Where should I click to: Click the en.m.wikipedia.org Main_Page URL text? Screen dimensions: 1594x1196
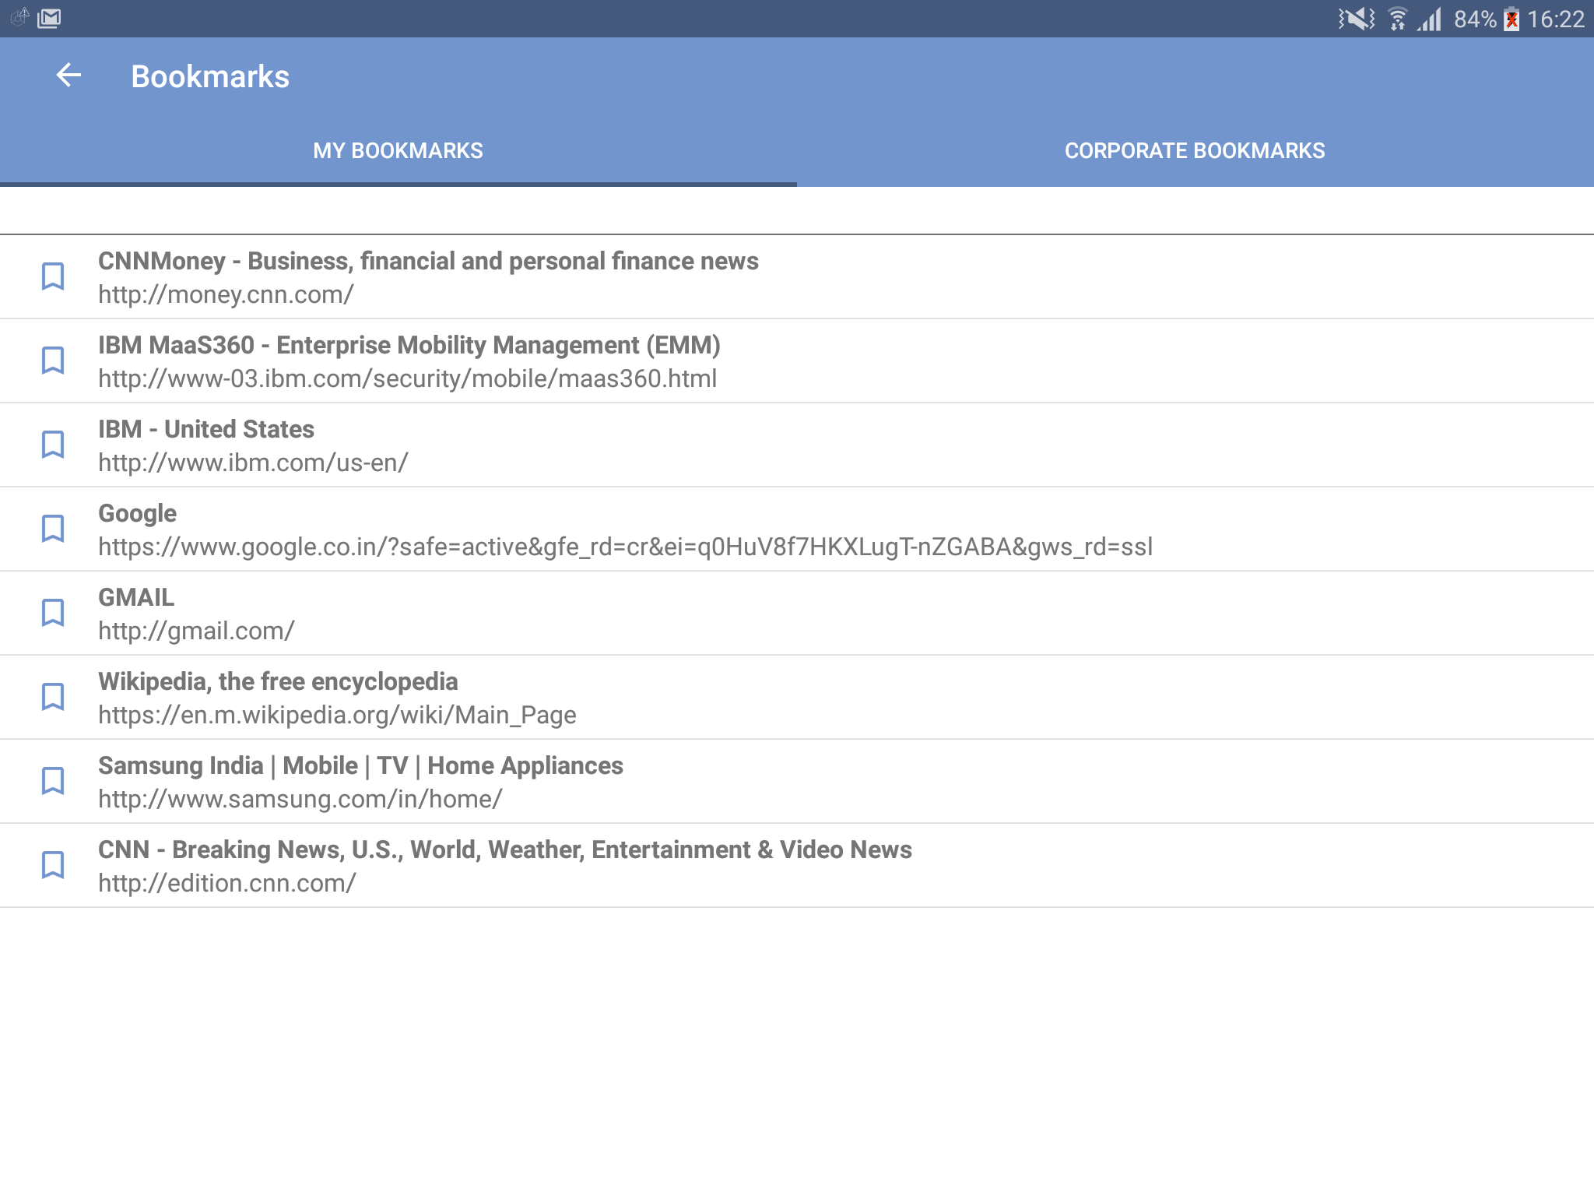pos(337,716)
